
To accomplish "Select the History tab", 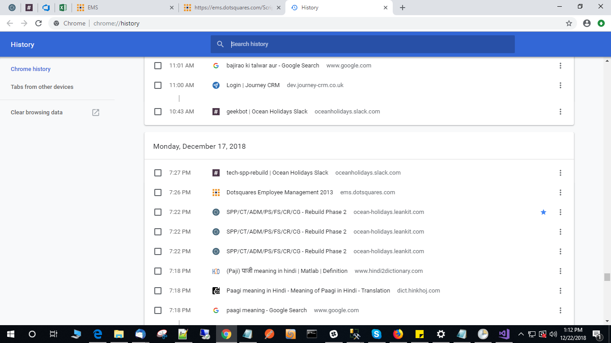I will pyautogui.click(x=339, y=8).
